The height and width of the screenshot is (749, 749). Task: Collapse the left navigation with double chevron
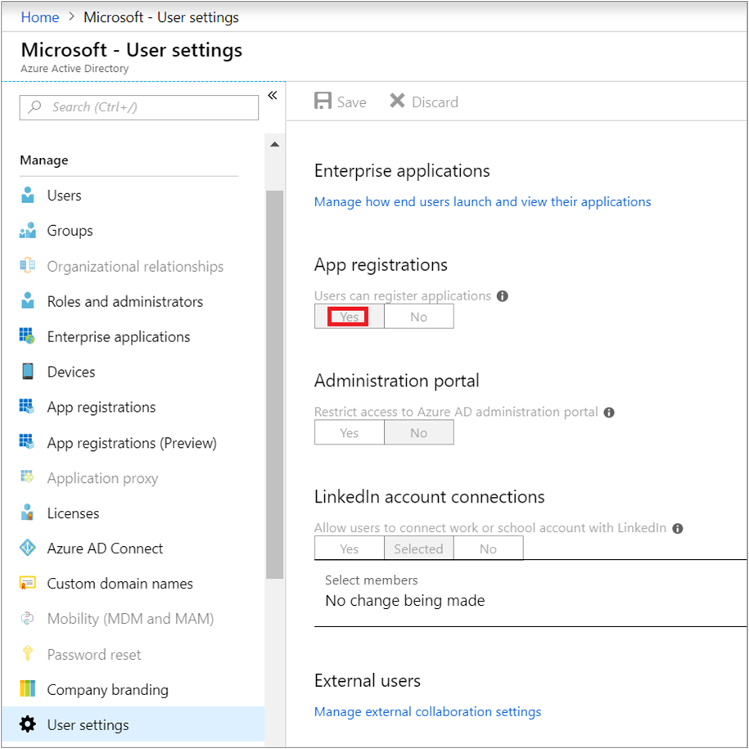273,96
